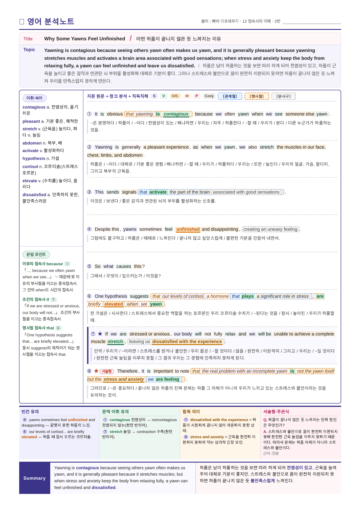Image resolution: width=360 pixels, height=509 pixels.
Task: Click the S legend badge
Action: [x=154, y=96]
